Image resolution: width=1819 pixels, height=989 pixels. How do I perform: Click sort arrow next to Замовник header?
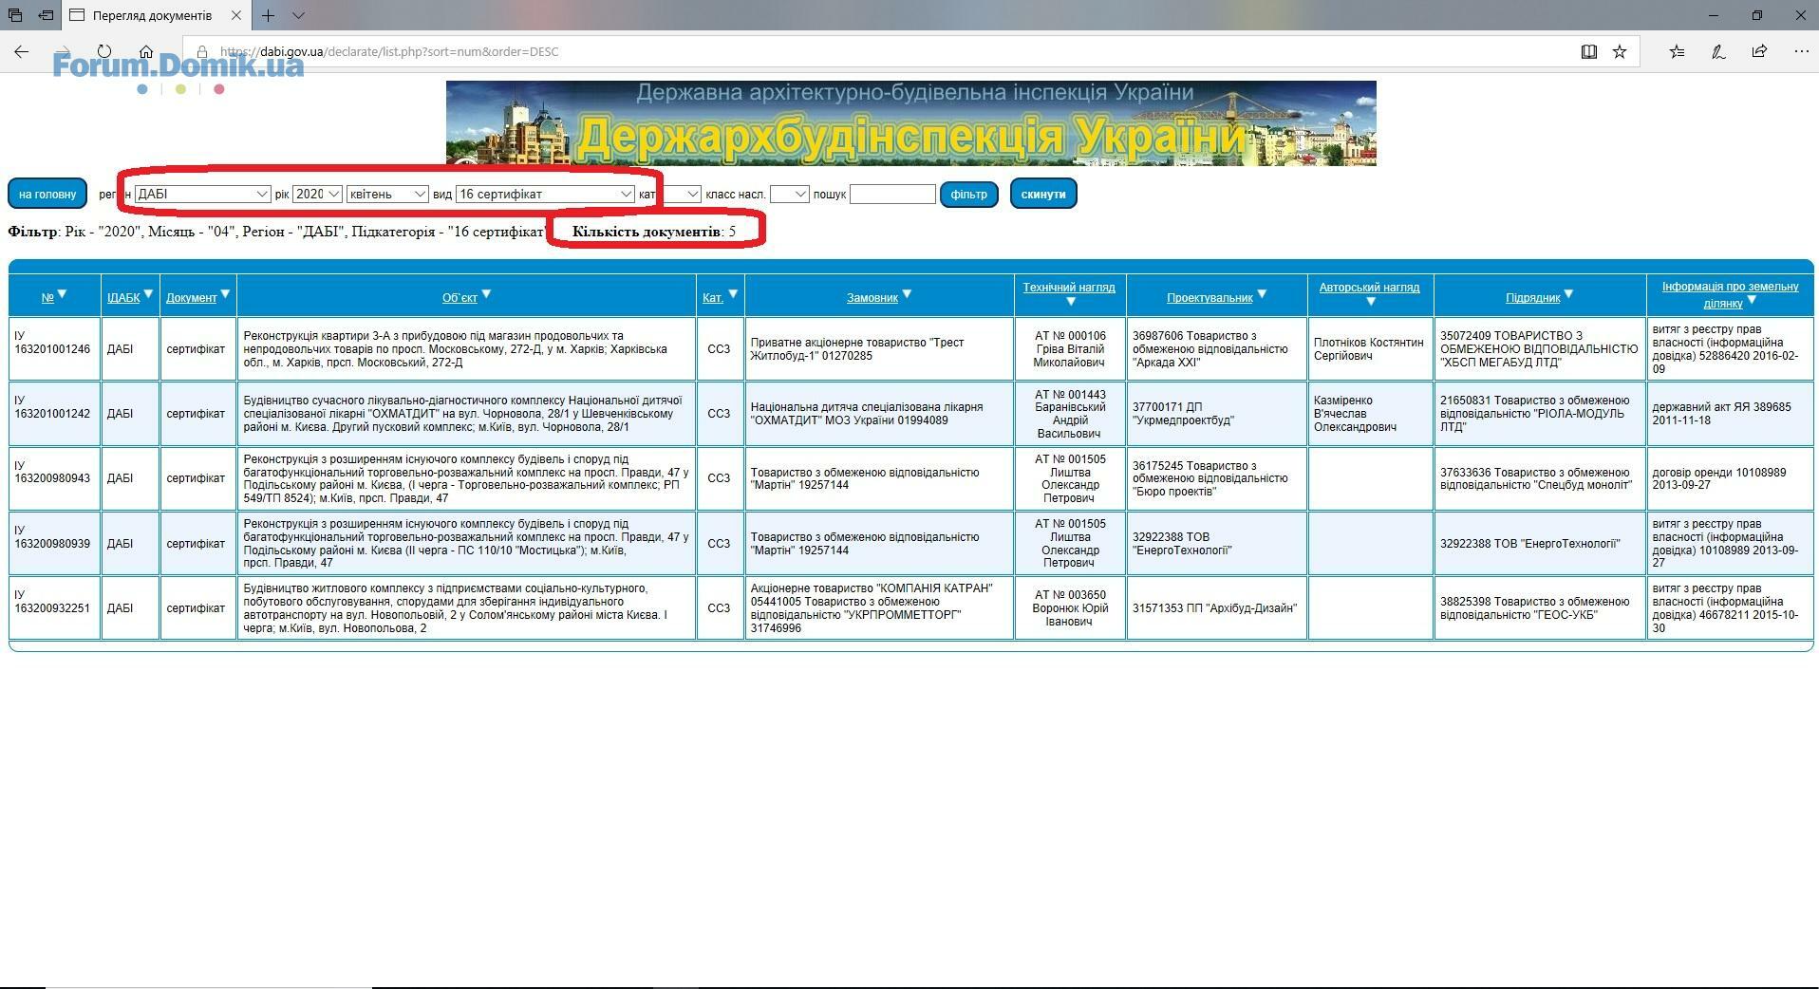(x=907, y=294)
